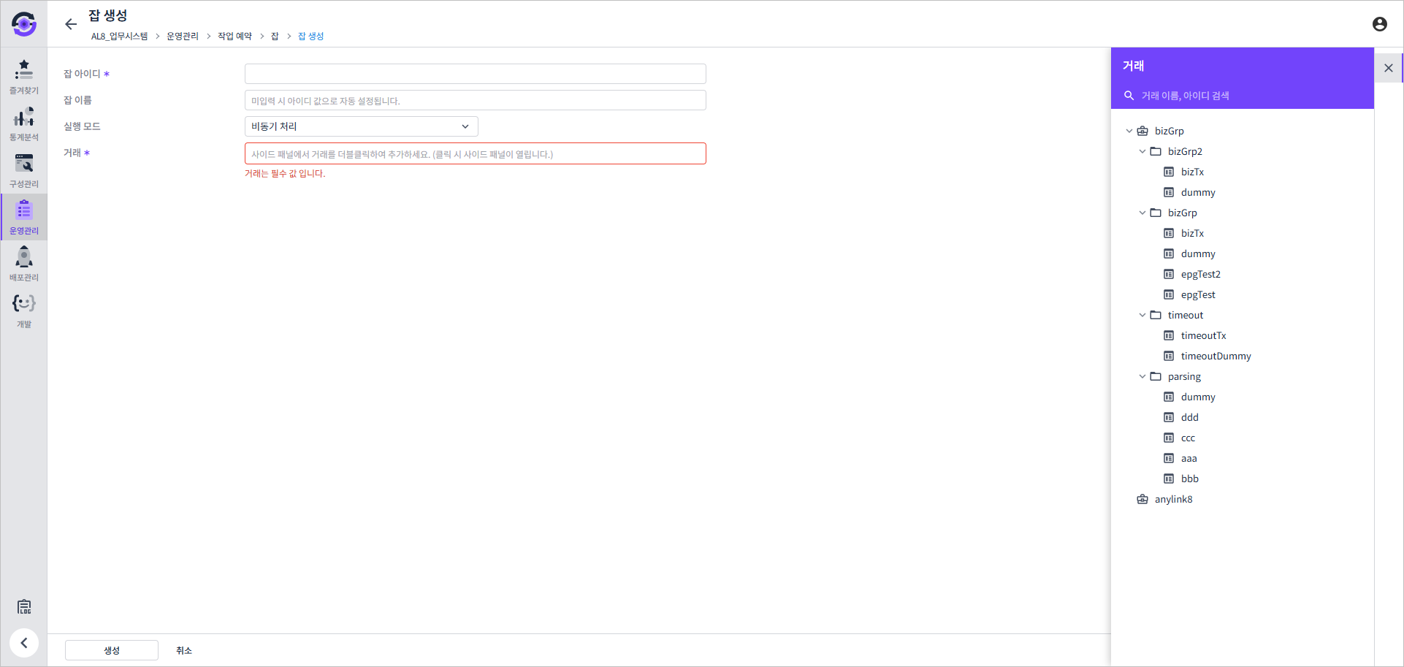
Task: Open 즐겨찾기 favorites sidebar icon
Action: coord(24,77)
